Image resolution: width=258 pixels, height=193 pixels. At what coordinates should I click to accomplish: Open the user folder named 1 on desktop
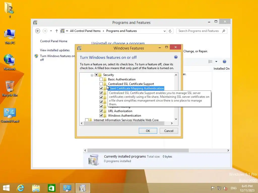click(x=10, y=10)
